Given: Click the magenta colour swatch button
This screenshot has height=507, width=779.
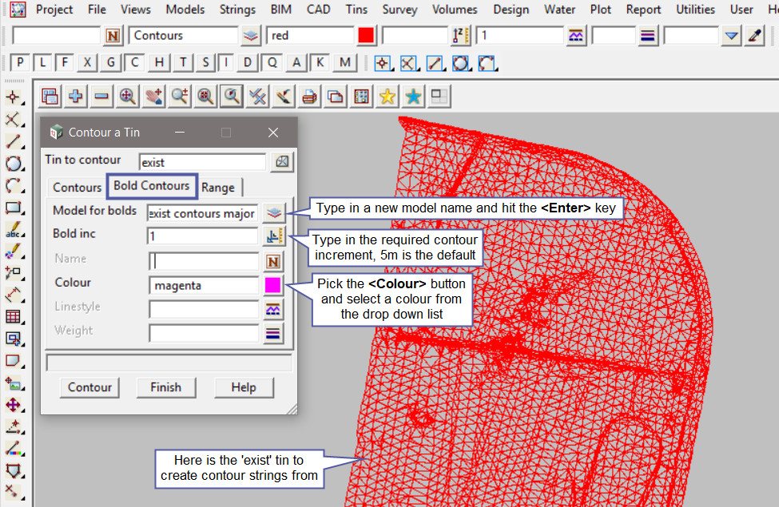Looking at the screenshot, I should coord(273,285).
